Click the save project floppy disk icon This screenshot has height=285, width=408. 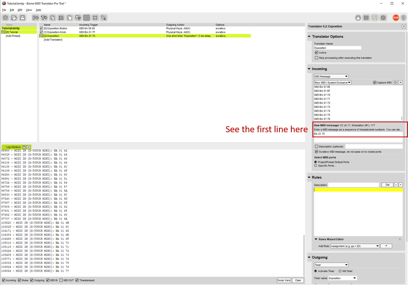point(23,18)
